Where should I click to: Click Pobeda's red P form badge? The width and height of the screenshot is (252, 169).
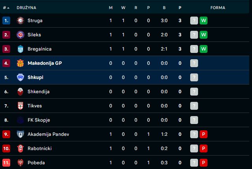click(x=204, y=163)
